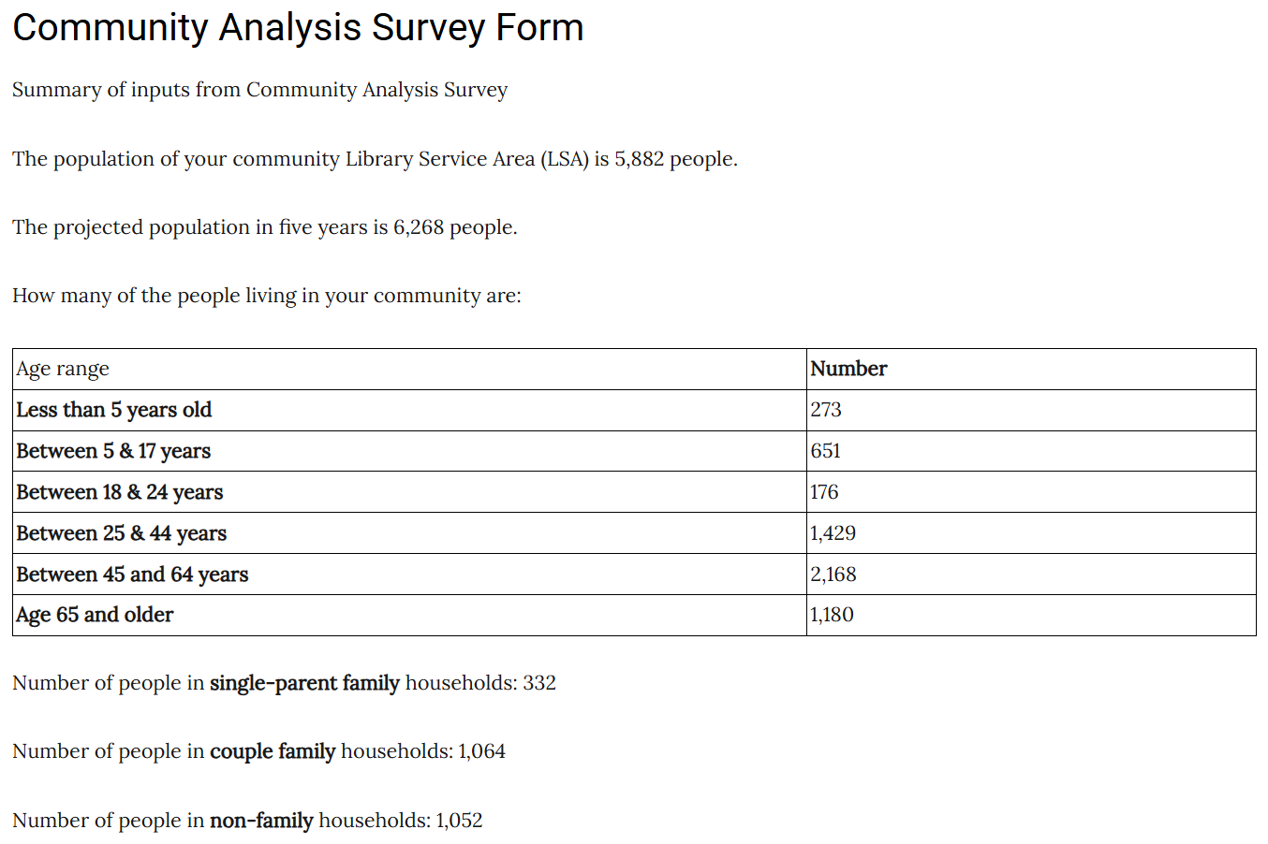Select the Between 45 and 64 years label
The height and width of the screenshot is (844, 1268).
tap(132, 575)
